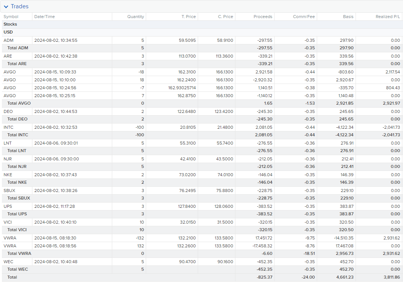This screenshot has width=403, height=282.
Task: Select AVGO trade at 2024-08-15, 10:25:15
Action: [x=55, y=96]
